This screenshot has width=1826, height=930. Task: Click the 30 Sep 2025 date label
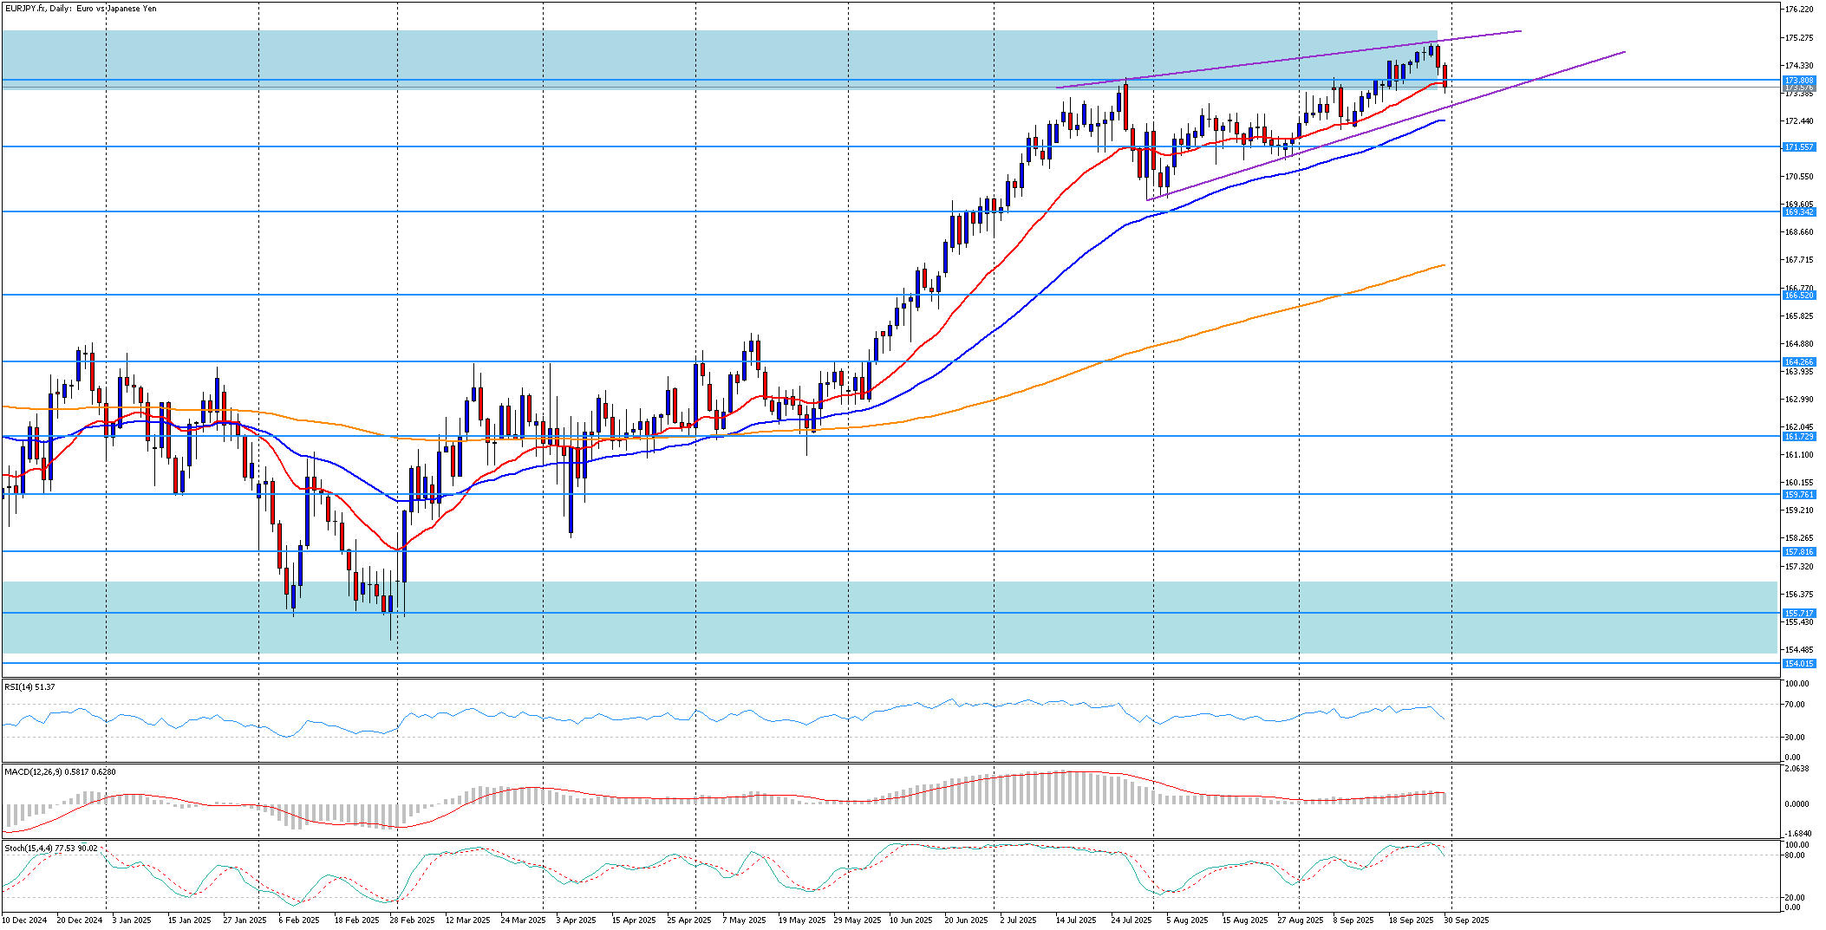click(1466, 920)
